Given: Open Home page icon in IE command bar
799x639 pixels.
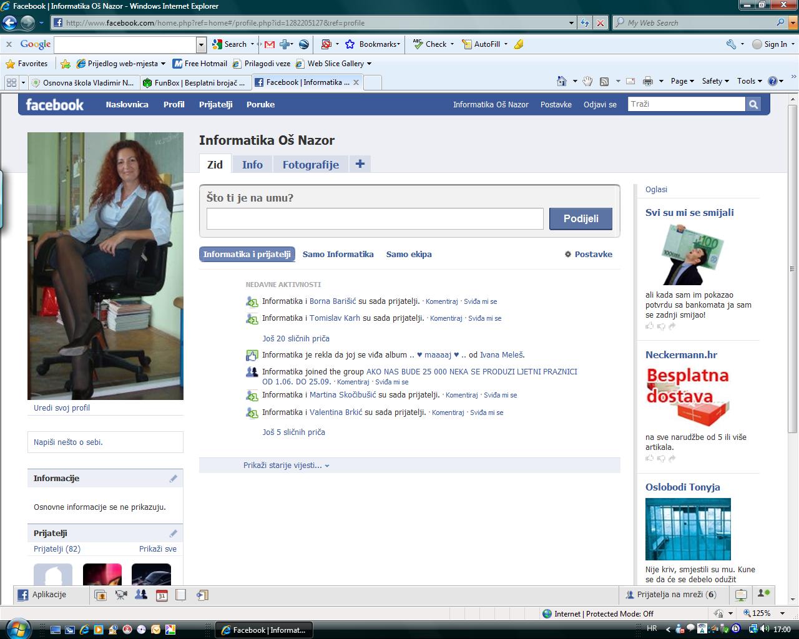Looking at the screenshot, I should [x=562, y=81].
